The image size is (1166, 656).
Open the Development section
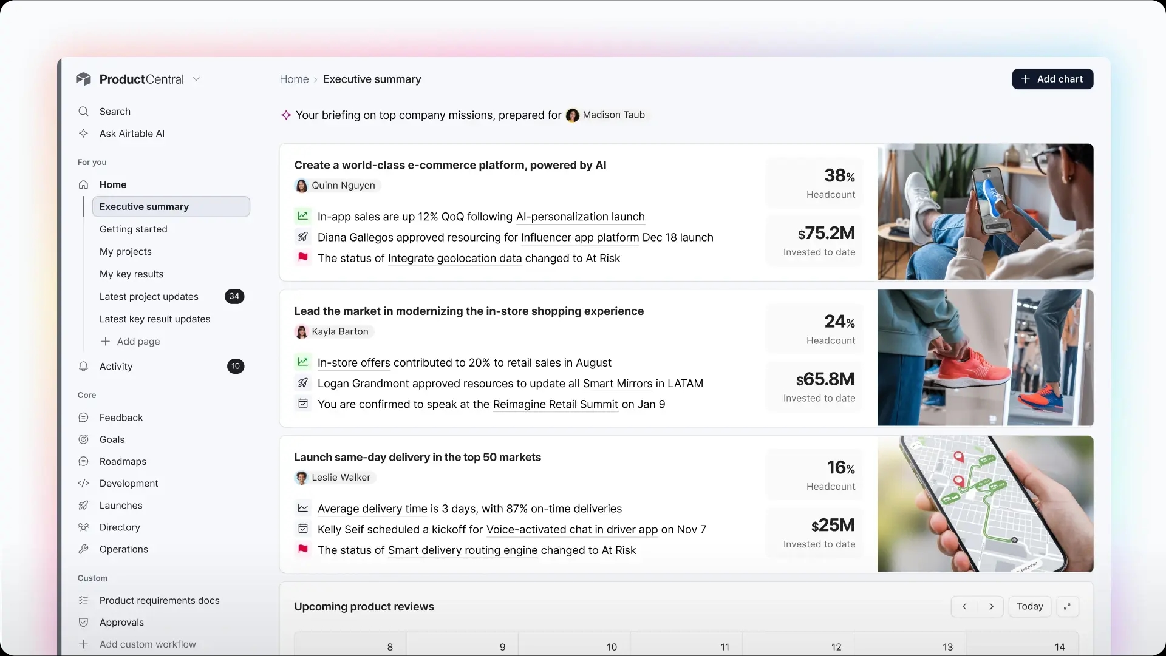coord(129,483)
